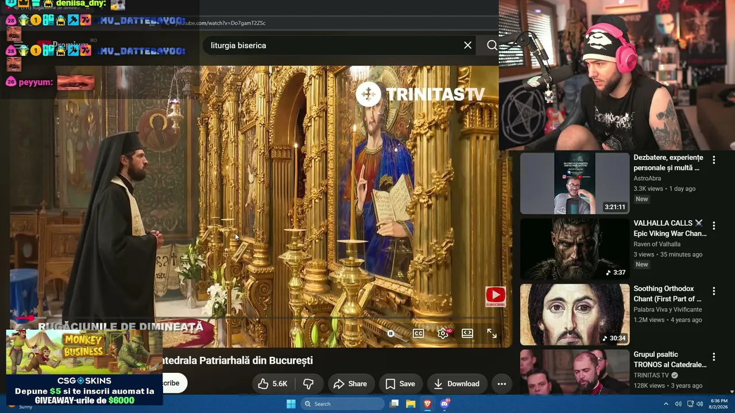Click the video title 'Catedrala Patriarhală din București'
The height and width of the screenshot is (413, 735).
coord(238,361)
